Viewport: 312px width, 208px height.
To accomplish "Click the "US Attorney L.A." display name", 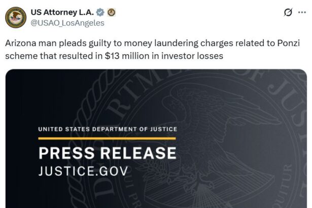I will [63, 12].
